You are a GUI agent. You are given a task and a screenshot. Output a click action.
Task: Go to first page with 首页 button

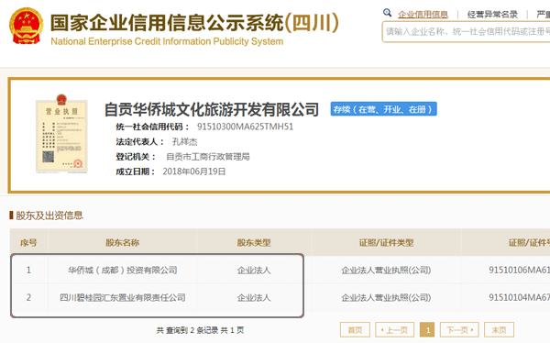pyautogui.click(x=355, y=329)
